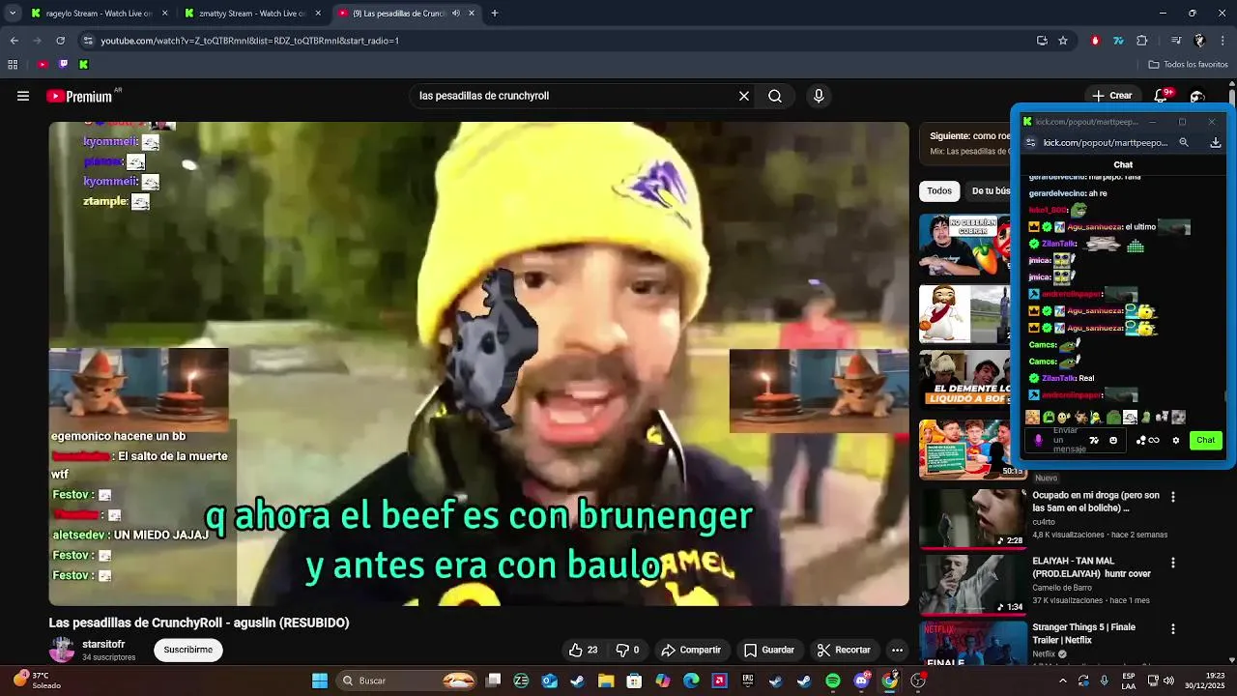Image resolution: width=1237 pixels, height=696 pixels.
Task: Click ZilanTalk username saying Real
Action: pos(1058,378)
